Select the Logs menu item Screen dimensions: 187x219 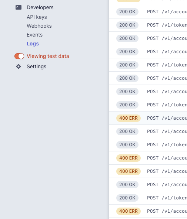click(33, 44)
